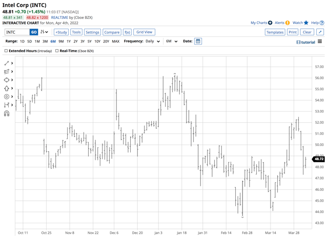Select the 20Y range
Viewport: 328px width, 237px height.
pyautogui.click(x=106, y=41)
